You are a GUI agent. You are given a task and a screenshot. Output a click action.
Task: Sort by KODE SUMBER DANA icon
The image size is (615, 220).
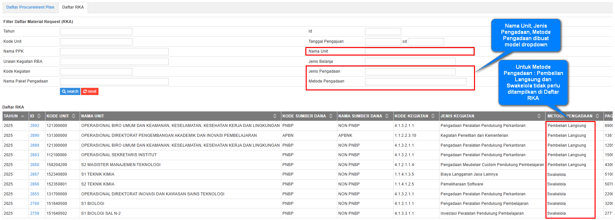[x=331, y=116]
